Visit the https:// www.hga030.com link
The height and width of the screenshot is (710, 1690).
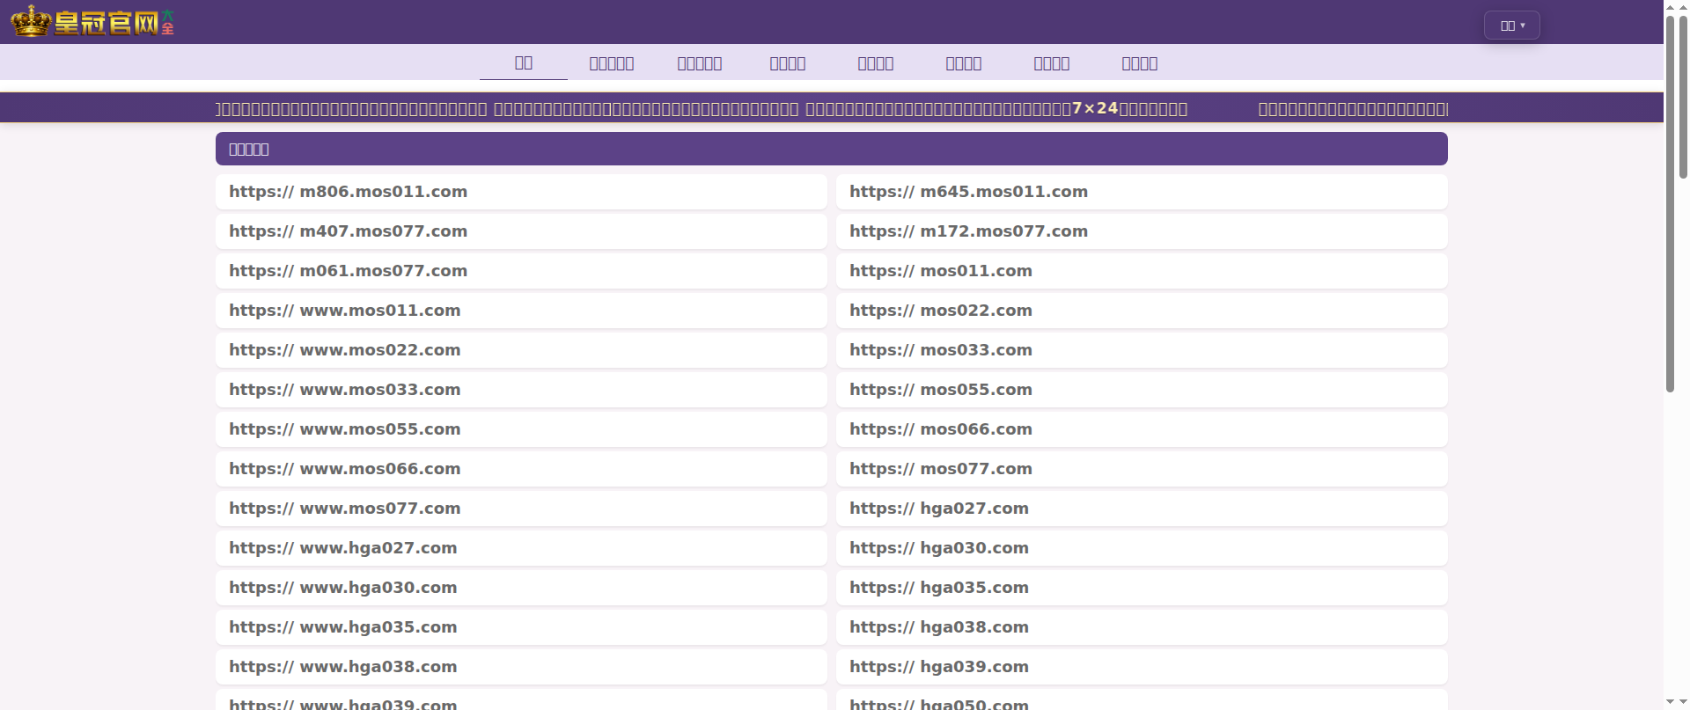(521, 588)
